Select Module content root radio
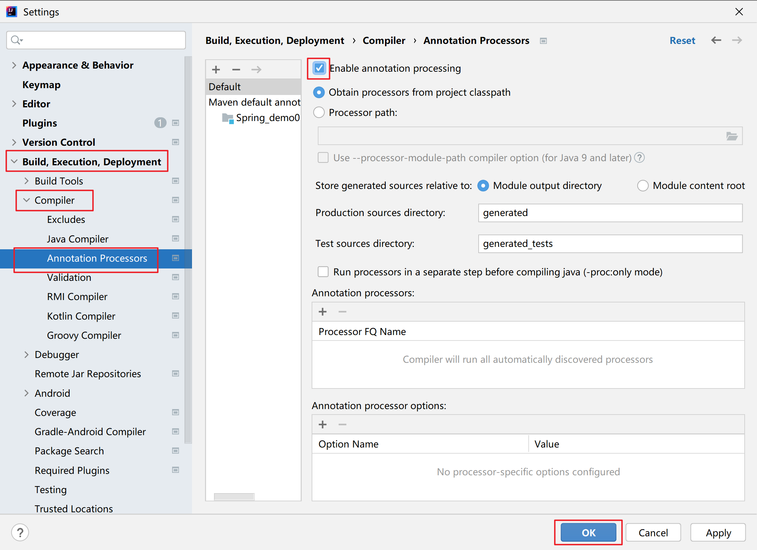The image size is (757, 550). (x=643, y=186)
